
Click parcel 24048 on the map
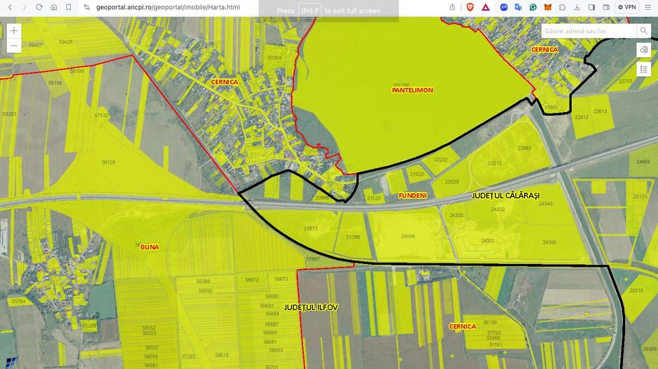click(x=408, y=237)
